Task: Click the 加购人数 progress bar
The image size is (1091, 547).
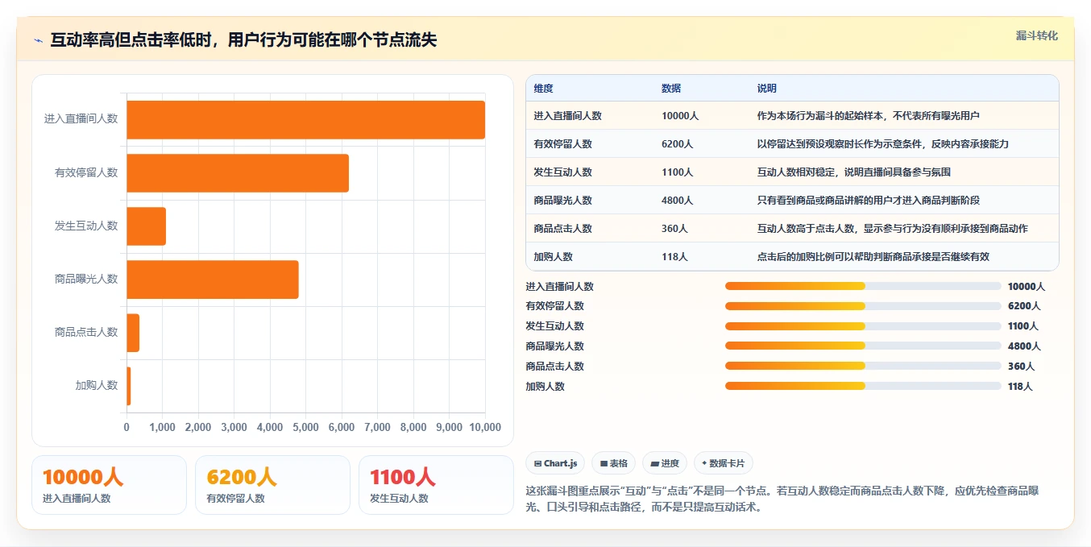Action: (x=863, y=386)
